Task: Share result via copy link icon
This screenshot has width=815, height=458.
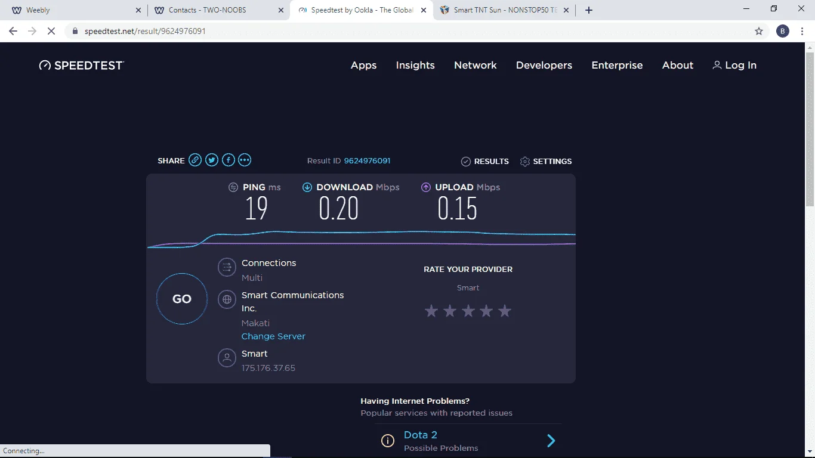Action: point(195,160)
